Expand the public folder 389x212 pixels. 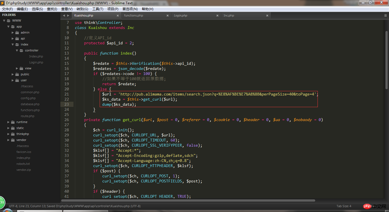coord(13,74)
